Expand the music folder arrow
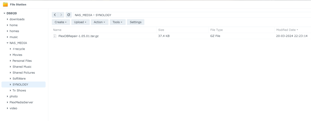311x121 pixels. pos(7,37)
